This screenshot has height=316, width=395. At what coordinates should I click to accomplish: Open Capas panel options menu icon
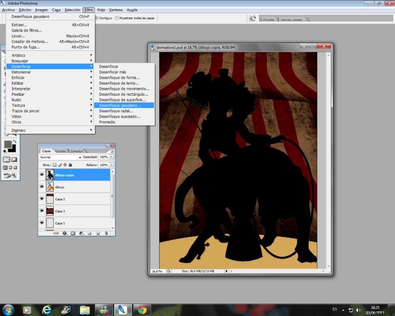(x=112, y=152)
